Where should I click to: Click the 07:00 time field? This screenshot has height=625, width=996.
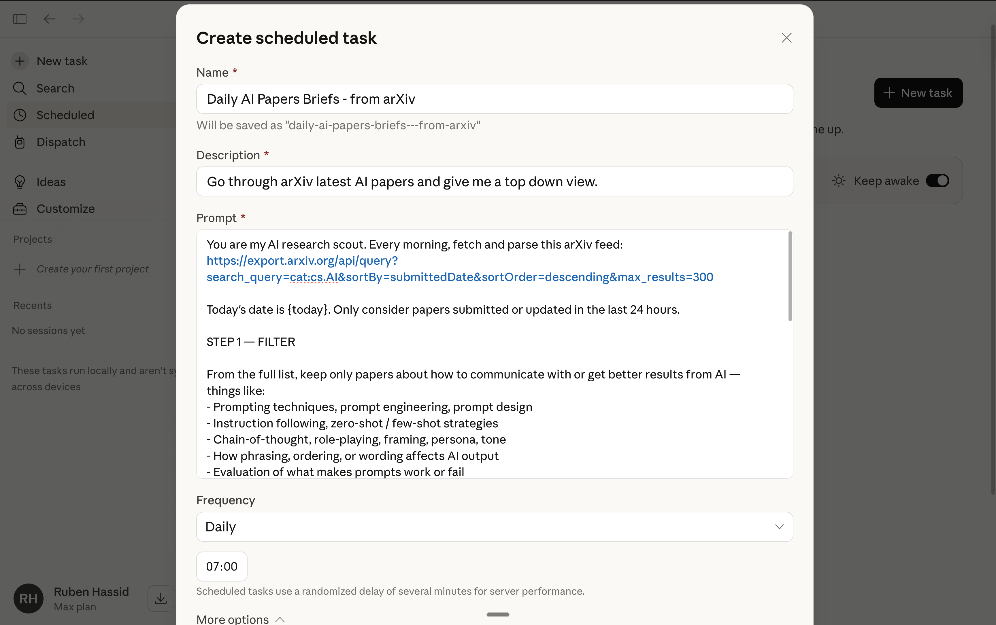click(222, 566)
